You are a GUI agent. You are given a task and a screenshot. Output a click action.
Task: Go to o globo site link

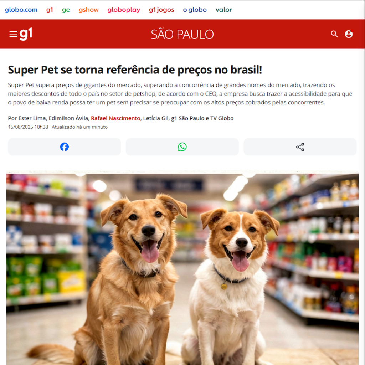[x=195, y=10]
